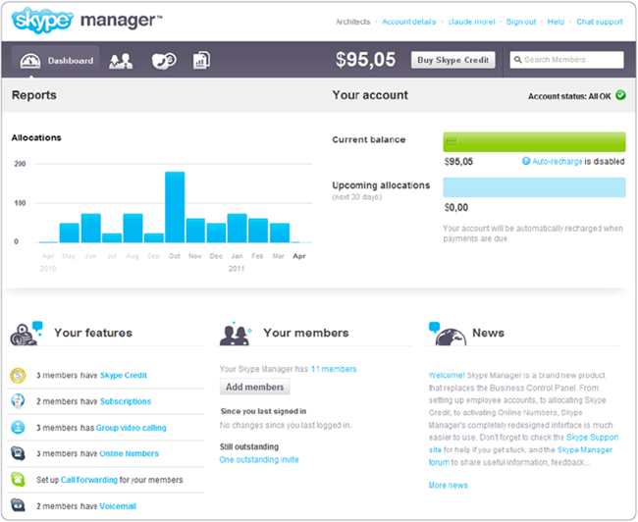
Task: Click the Current balance green bar
Action: pos(534,141)
